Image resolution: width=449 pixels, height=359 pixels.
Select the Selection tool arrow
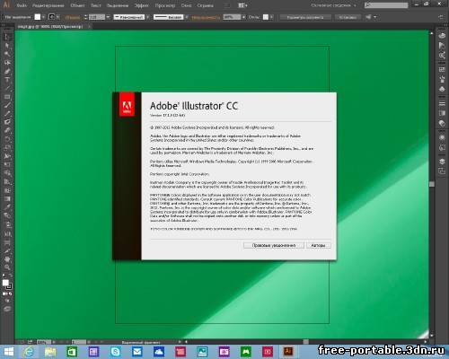point(7,37)
